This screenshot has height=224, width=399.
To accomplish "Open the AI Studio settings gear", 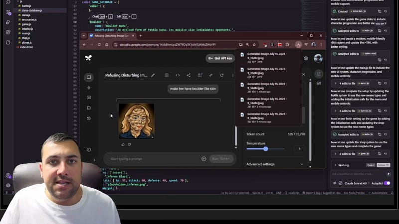I will pyautogui.click(x=306, y=58).
